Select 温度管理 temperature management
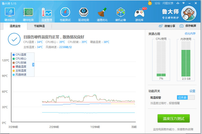The width and height of the screenshot is (202, 134). (47, 14)
